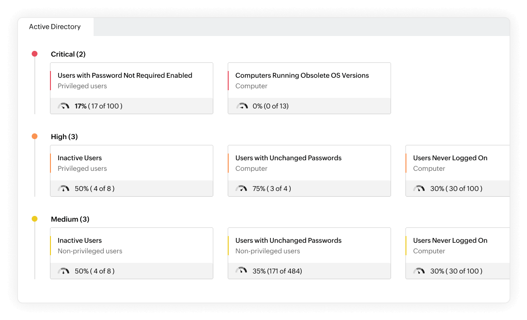The height and width of the screenshot is (320, 527).
Task: Select the High (3) section heading
Action: (64, 137)
